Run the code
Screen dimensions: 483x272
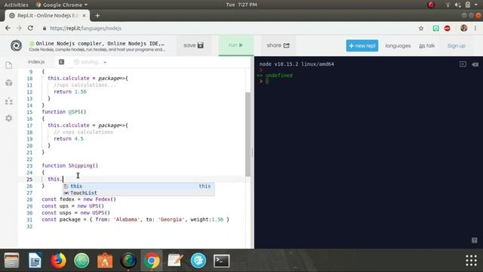[x=236, y=45]
